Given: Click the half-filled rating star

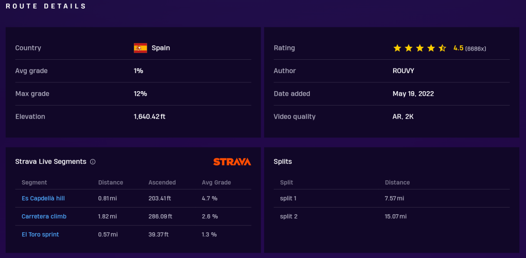Looking at the screenshot, I should pos(442,48).
